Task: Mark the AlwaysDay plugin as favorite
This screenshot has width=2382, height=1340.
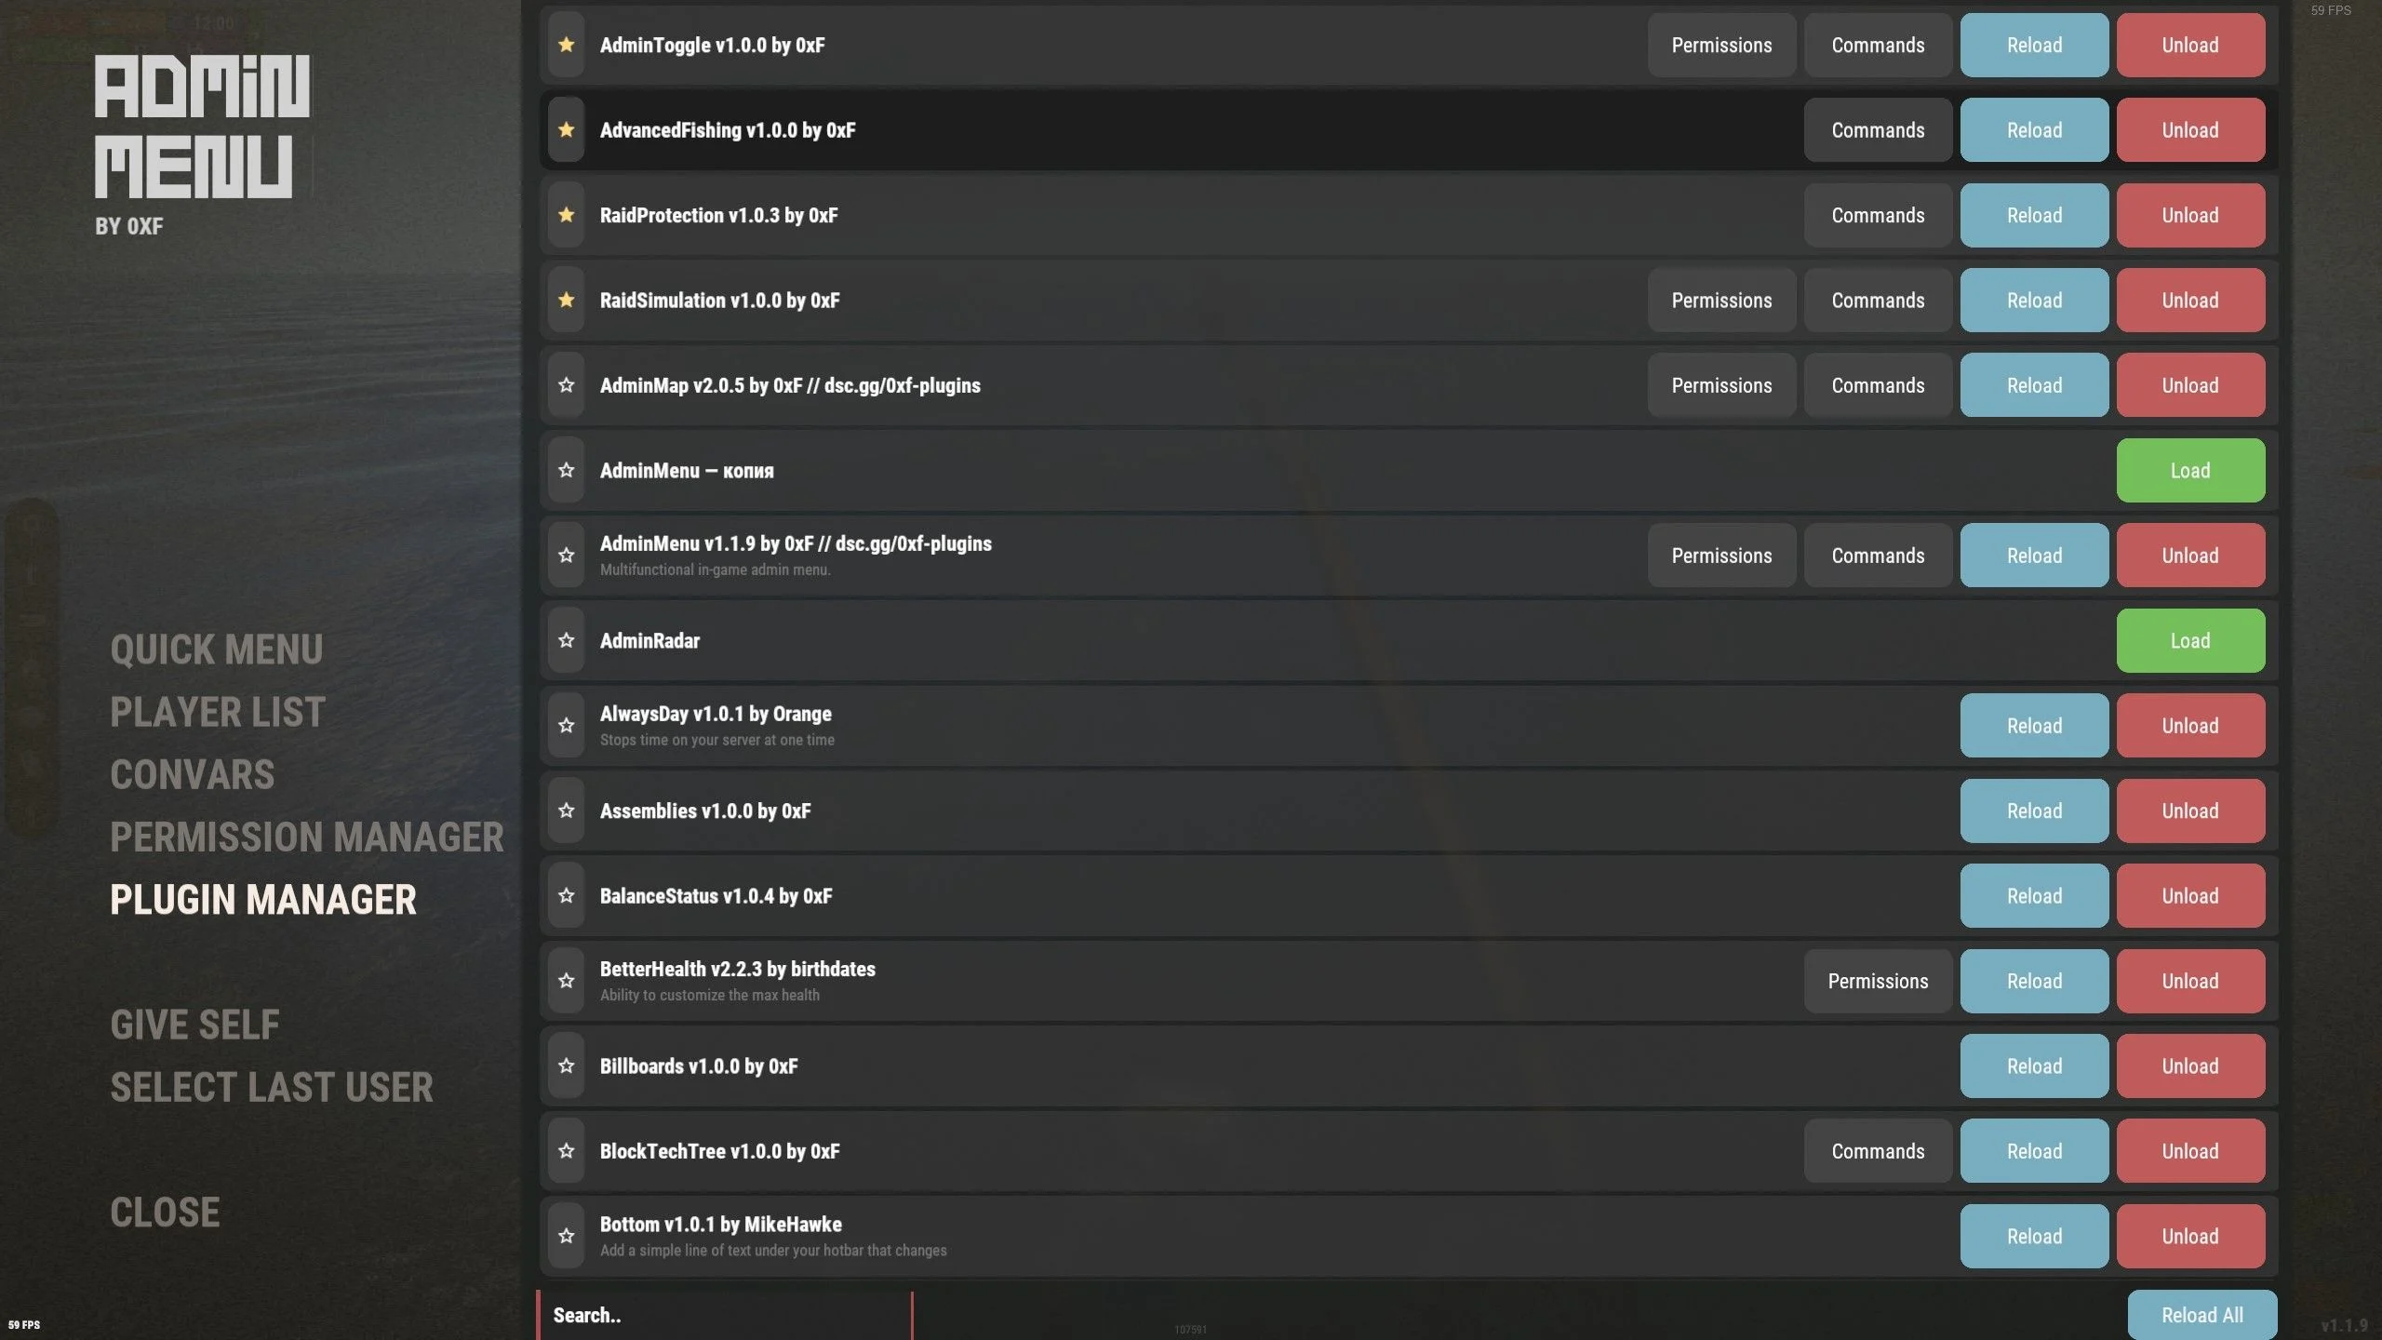Action: 566,726
